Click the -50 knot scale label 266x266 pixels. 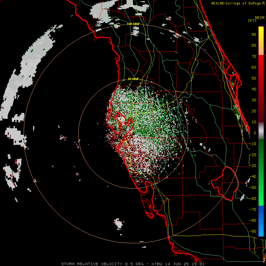pyautogui.click(x=253, y=188)
